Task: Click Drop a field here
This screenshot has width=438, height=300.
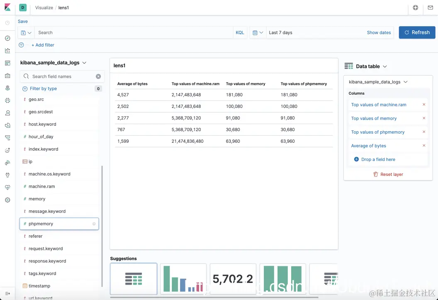Action: click(375, 159)
